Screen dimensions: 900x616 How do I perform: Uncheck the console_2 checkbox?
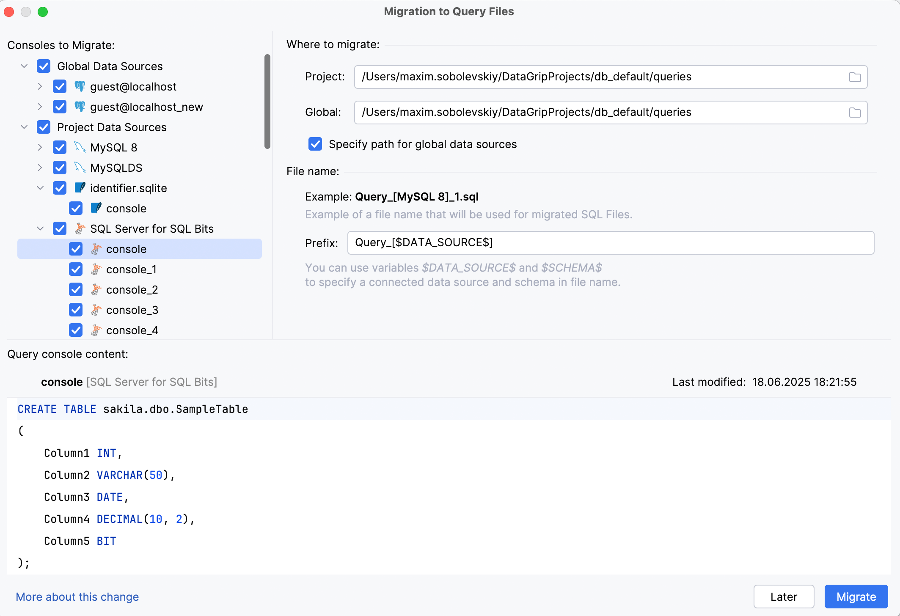coord(76,290)
